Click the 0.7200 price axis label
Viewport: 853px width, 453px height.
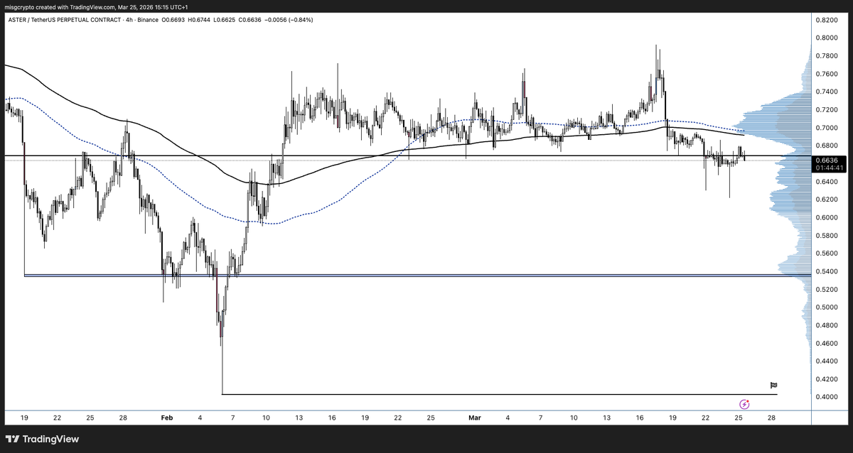(x=826, y=110)
